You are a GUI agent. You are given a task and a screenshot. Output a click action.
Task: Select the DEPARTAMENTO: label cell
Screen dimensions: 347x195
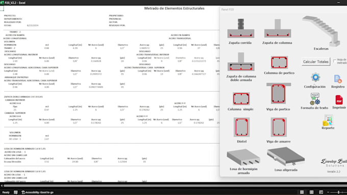point(13,19)
